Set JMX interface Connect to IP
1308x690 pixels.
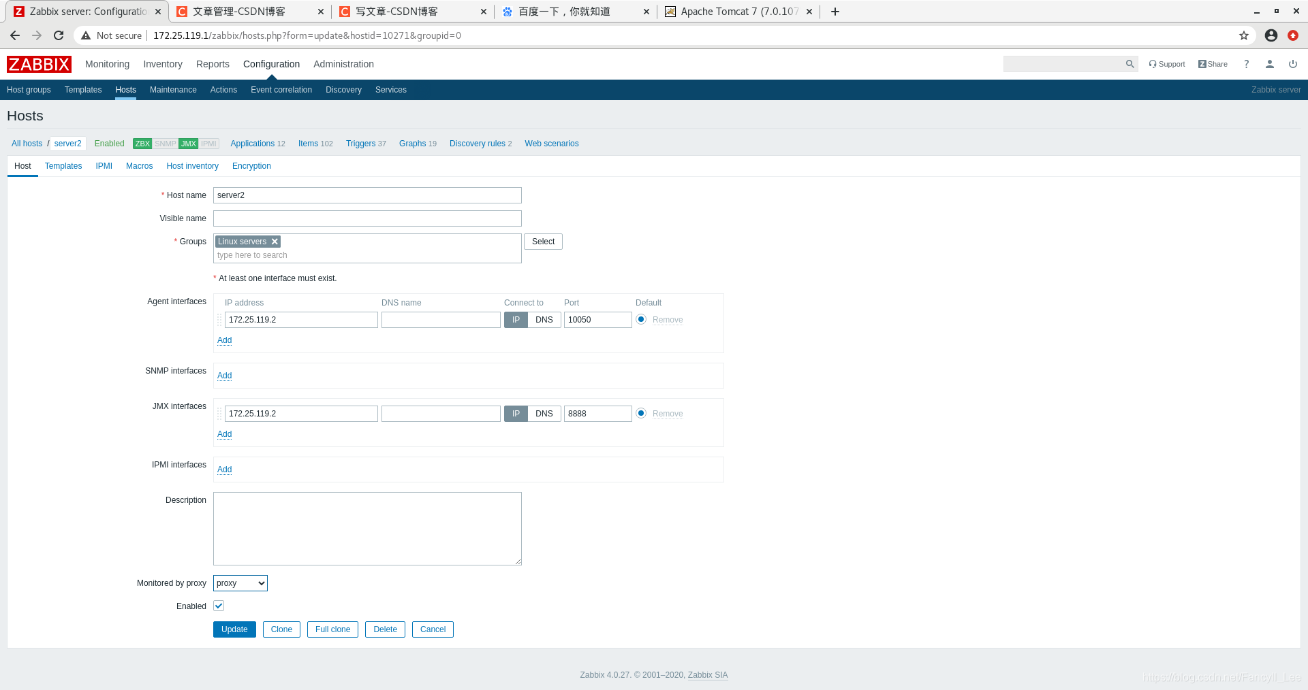point(516,414)
